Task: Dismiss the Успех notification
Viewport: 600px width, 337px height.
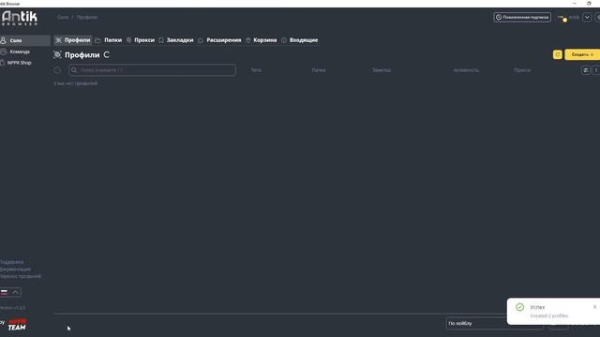Action: coord(594,307)
